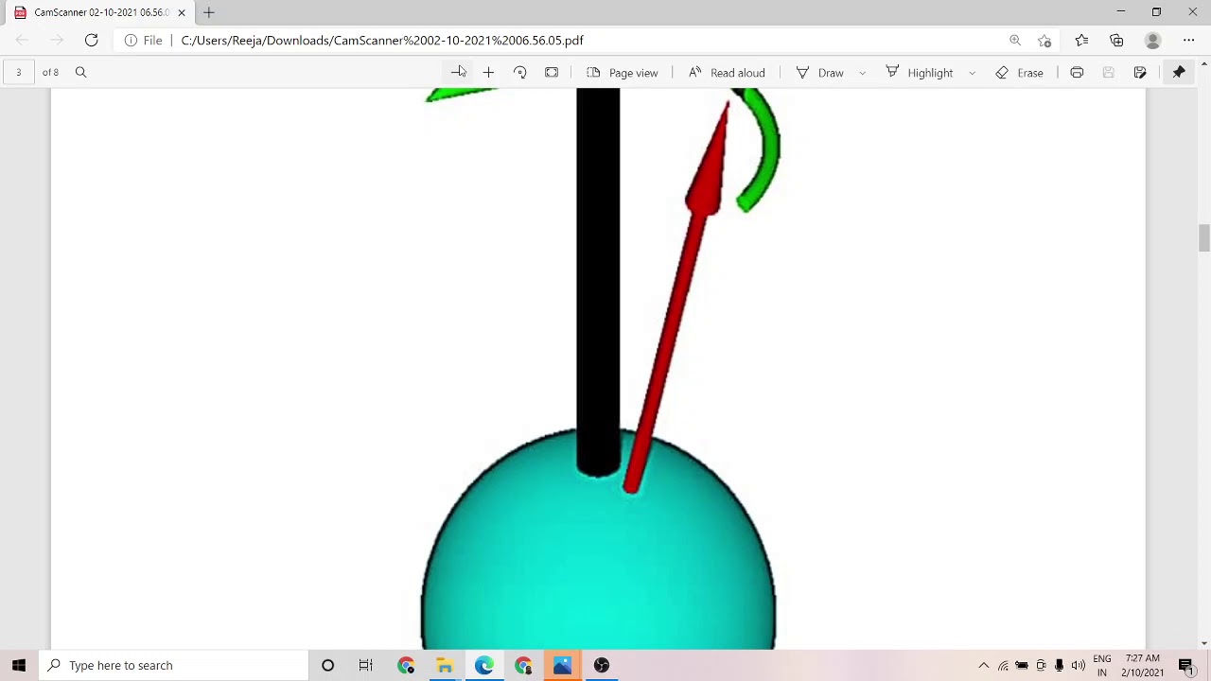Screen dimensions: 1211x681
Task: Open a new browser tab
Action: click(209, 12)
